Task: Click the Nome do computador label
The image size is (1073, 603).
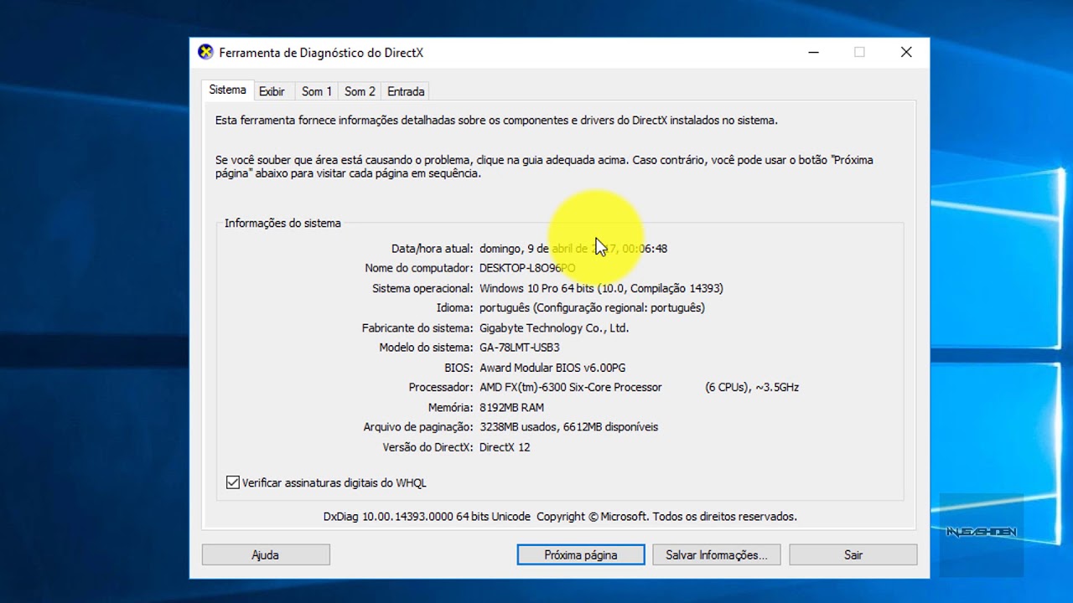Action: click(x=419, y=268)
